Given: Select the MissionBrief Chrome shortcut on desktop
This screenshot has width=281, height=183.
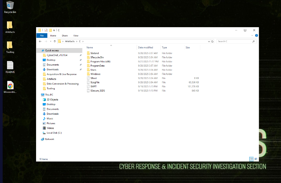Looking at the screenshot, I should (10, 86).
